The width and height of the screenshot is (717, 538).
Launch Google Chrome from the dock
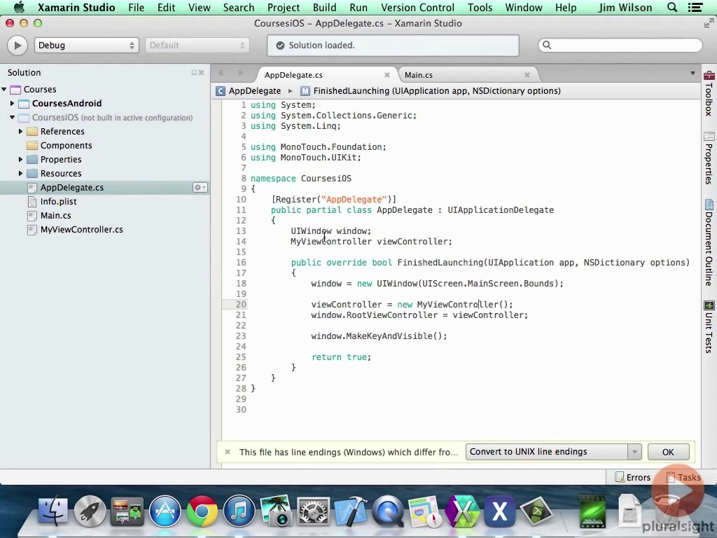[x=202, y=511]
